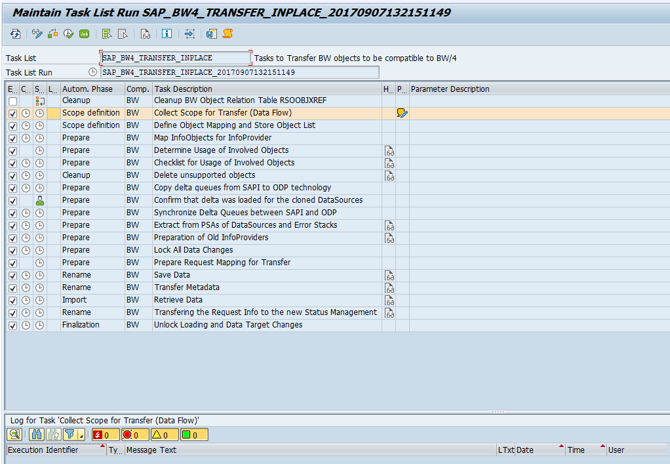Image resolution: width=670 pixels, height=464 pixels.
Task: Uncheck the Lock All Data Changes task
Action: click(11, 250)
